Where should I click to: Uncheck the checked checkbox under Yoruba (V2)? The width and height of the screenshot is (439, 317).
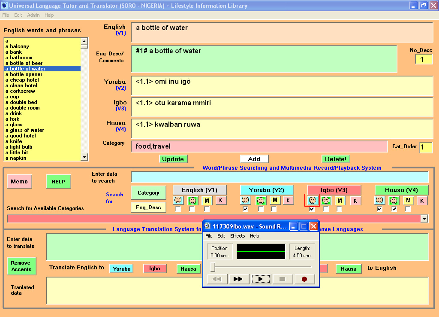click(x=245, y=209)
